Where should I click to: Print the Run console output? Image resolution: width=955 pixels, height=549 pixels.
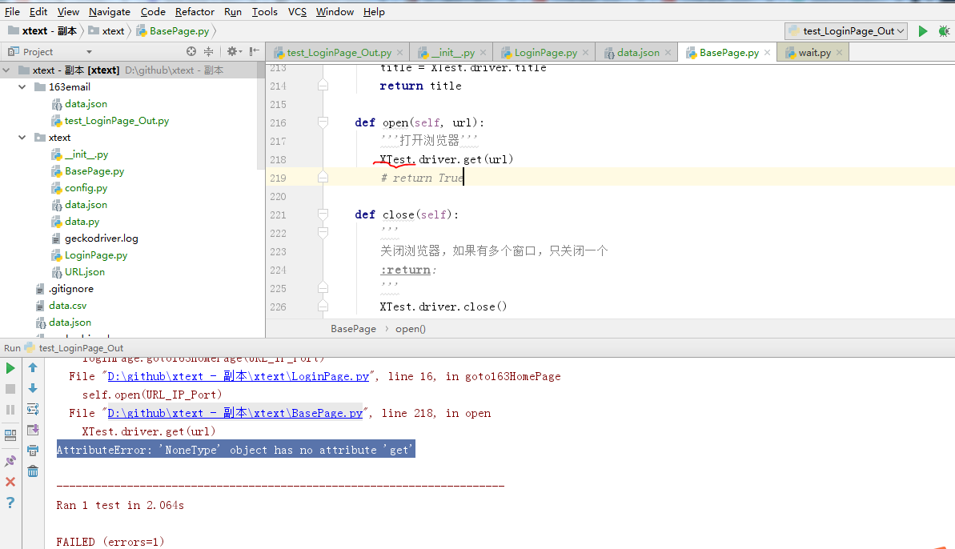click(33, 451)
